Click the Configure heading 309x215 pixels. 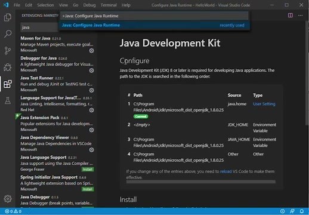tap(134, 61)
